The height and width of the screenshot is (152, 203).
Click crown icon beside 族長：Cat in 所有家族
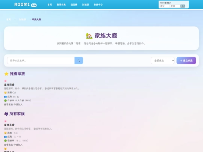coord(5,133)
